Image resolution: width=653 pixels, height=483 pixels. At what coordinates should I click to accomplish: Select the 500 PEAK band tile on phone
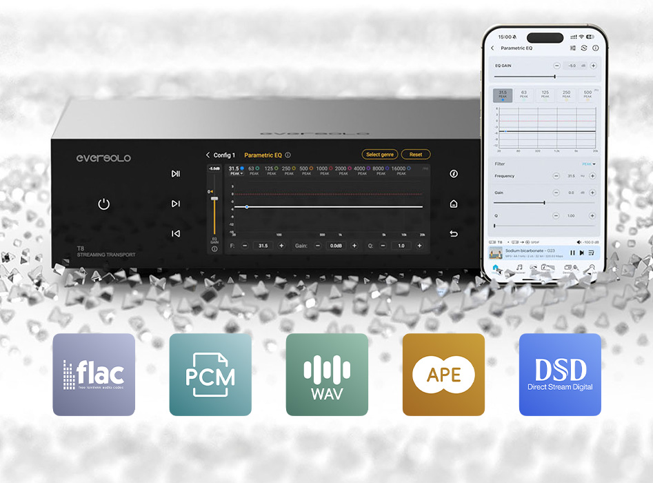[587, 95]
